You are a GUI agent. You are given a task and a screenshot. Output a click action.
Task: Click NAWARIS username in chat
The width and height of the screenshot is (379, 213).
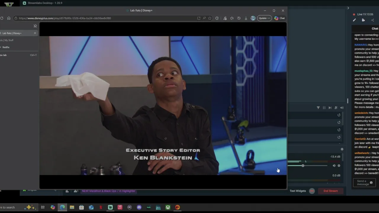[x=361, y=45]
